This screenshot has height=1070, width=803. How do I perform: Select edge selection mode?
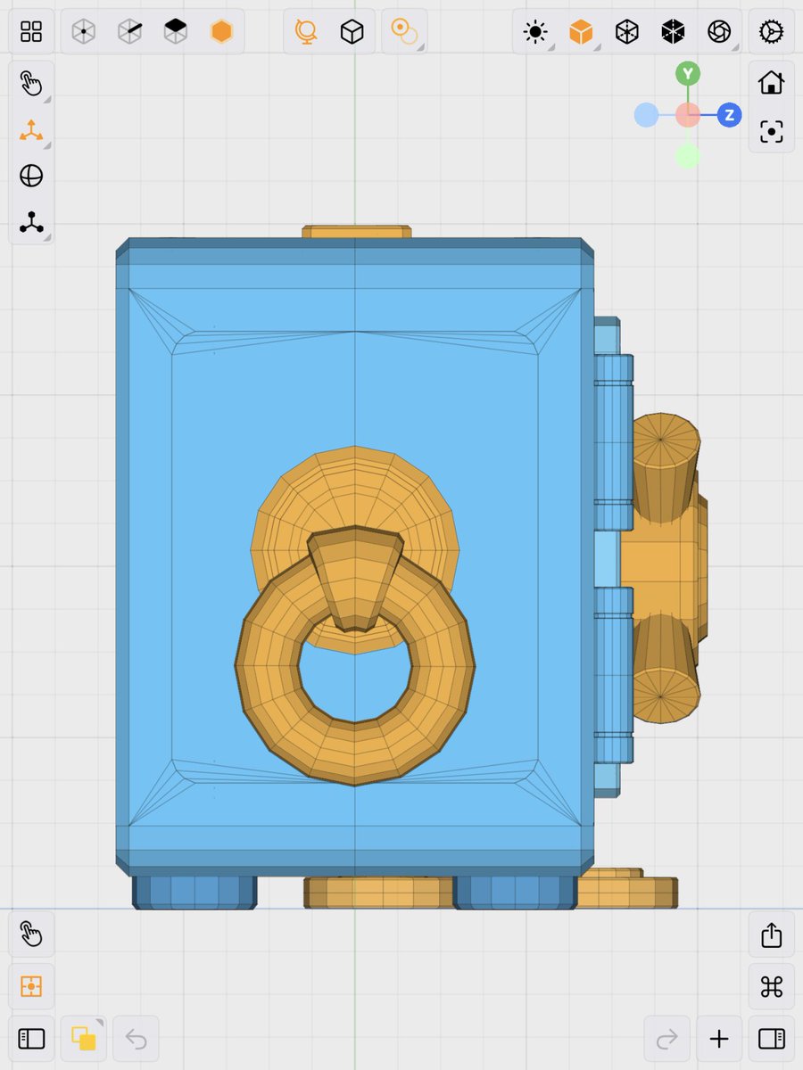click(130, 32)
